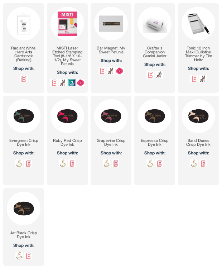The width and height of the screenshot is (222, 273).
Task: Click the Tonic Guillotine Trimmer product image
Action: (x=198, y=24)
